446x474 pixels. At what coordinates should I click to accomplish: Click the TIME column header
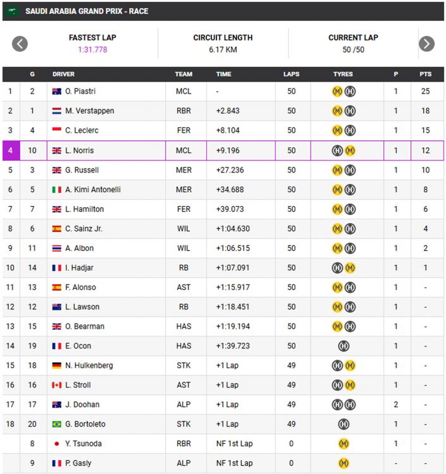click(x=223, y=75)
